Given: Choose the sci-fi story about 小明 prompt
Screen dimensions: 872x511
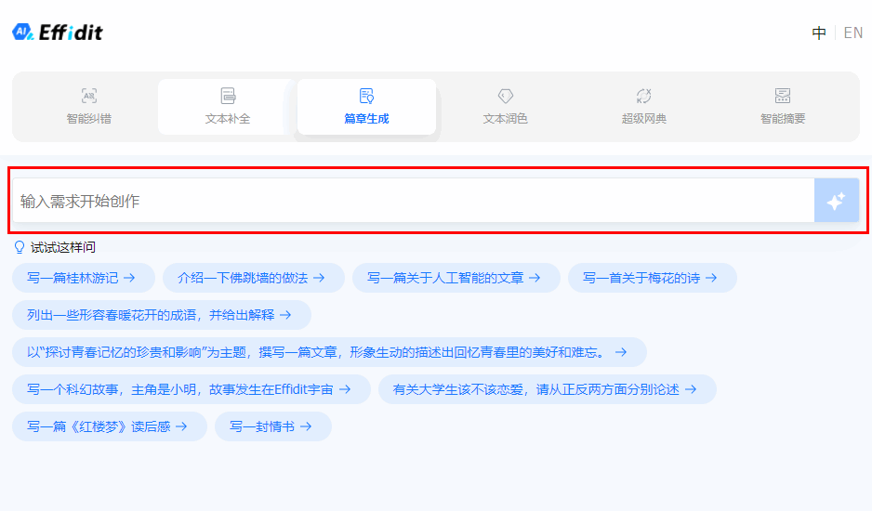Looking at the screenshot, I should tap(191, 389).
